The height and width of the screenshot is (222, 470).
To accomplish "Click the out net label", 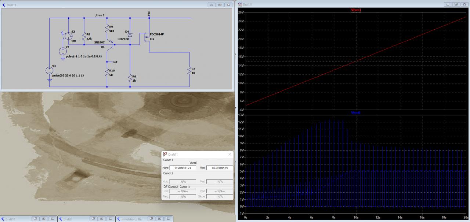I will click(x=115, y=62).
